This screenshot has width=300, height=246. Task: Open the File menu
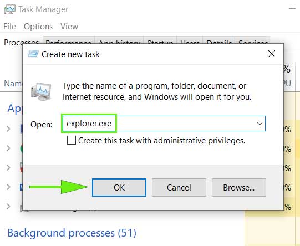coord(9,27)
